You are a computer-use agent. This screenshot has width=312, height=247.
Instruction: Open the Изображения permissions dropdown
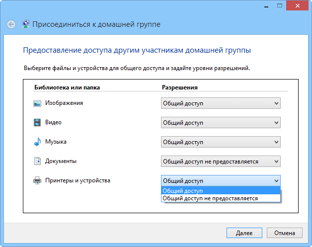221,103
